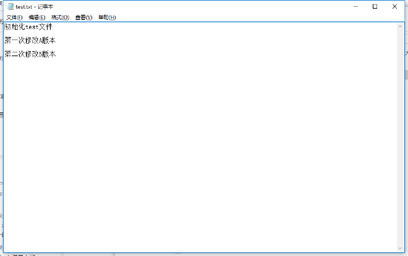Open the 文件(F) menu
The image size is (408, 256).
coord(14,17)
